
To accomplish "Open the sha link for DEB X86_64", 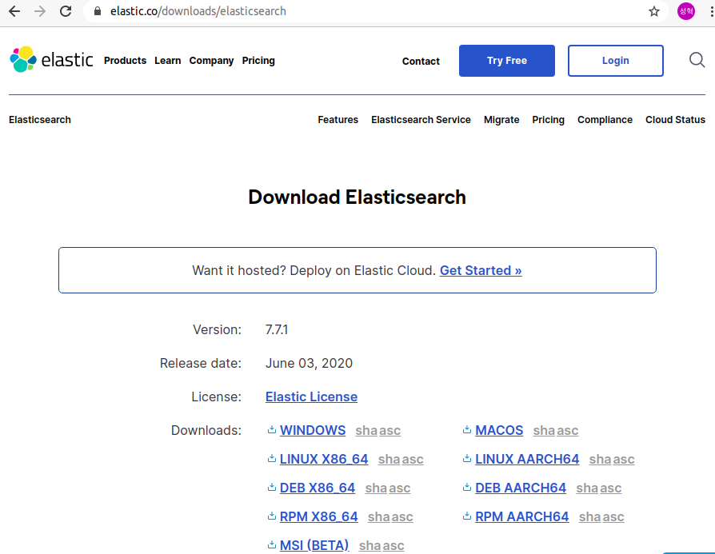I will point(376,488).
